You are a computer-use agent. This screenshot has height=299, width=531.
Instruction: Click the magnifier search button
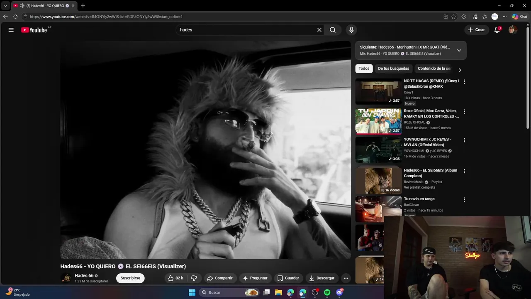[x=333, y=30]
